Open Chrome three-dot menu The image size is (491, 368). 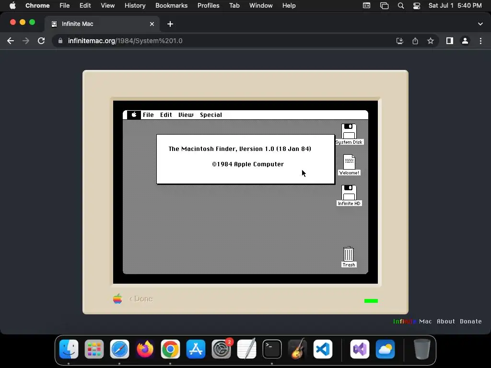[x=480, y=41]
